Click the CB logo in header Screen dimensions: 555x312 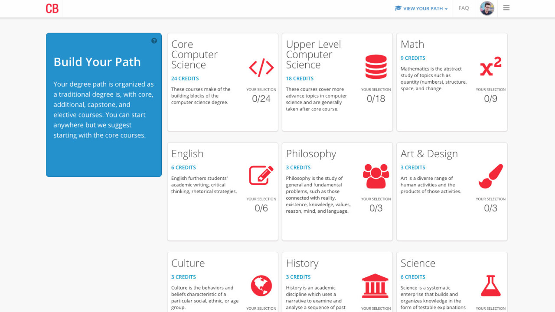click(x=52, y=9)
